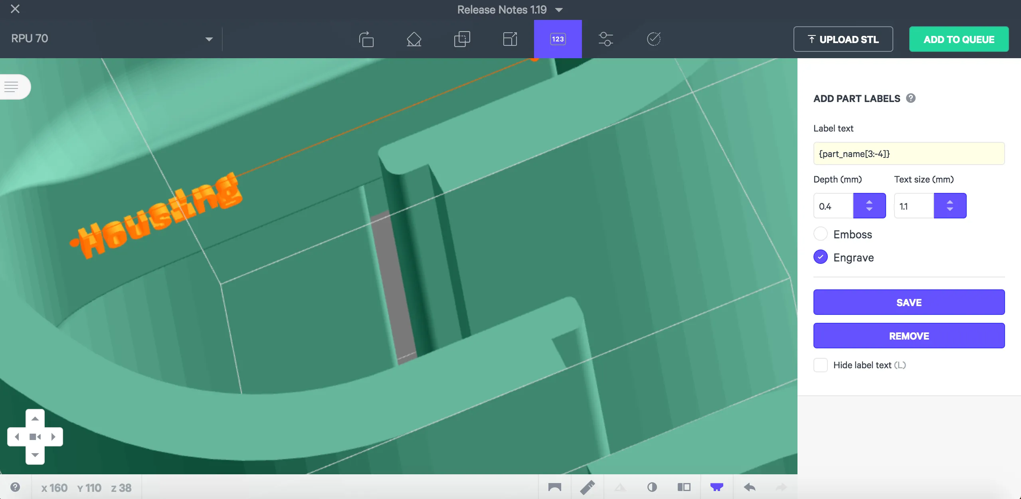1021x499 pixels.
Task: Tick the Hide label text checkbox
Action: pos(820,365)
